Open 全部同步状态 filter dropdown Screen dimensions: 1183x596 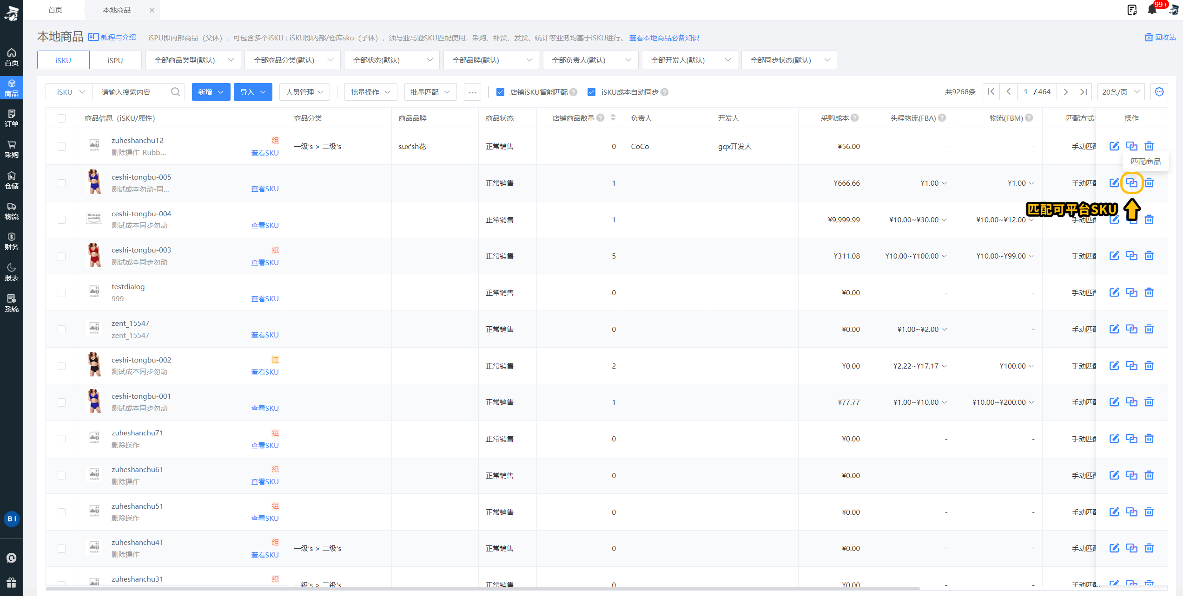click(789, 60)
